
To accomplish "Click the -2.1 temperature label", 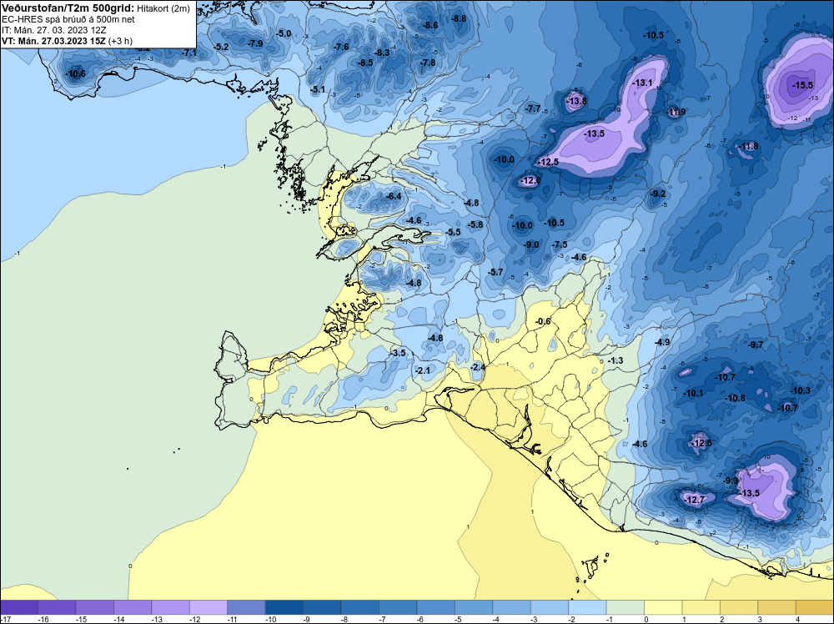I will pyautogui.click(x=422, y=370).
